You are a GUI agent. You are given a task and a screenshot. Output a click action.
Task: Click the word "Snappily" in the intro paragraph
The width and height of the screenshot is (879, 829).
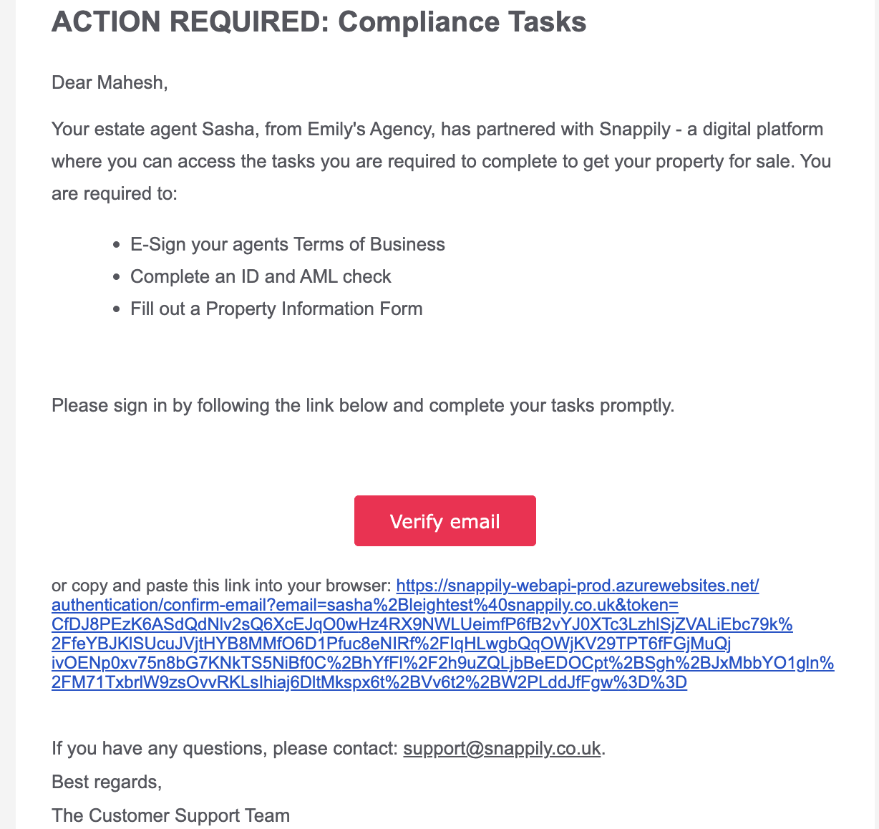coord(633,130)
